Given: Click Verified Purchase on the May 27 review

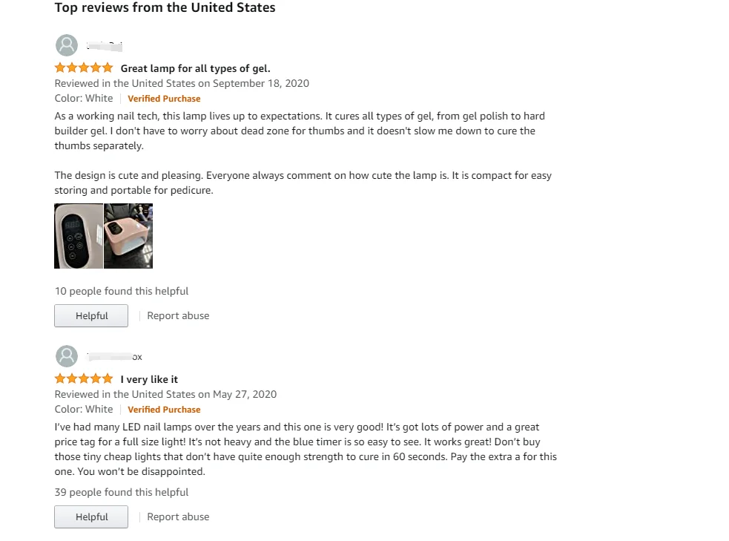Looking at the screenshot, I should point(164,410).
